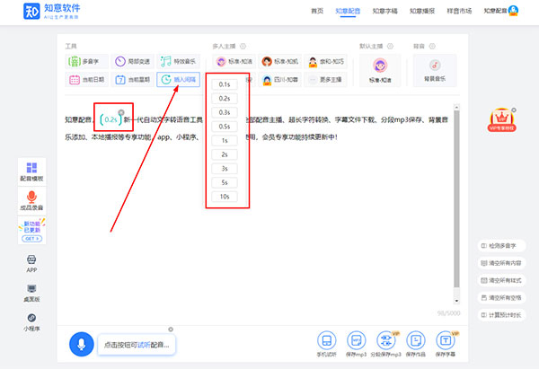Remove the inserted 0.2s pause tag

(121, 112)
